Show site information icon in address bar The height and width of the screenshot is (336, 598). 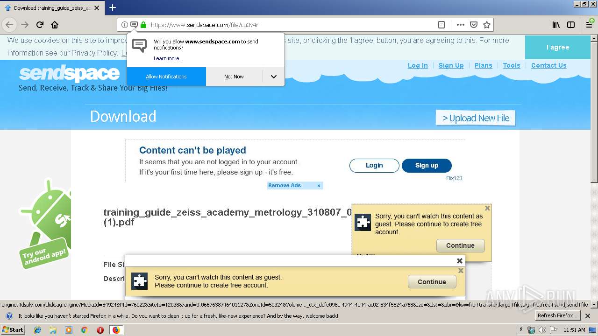pyautogui.click(x=125, y=25)
